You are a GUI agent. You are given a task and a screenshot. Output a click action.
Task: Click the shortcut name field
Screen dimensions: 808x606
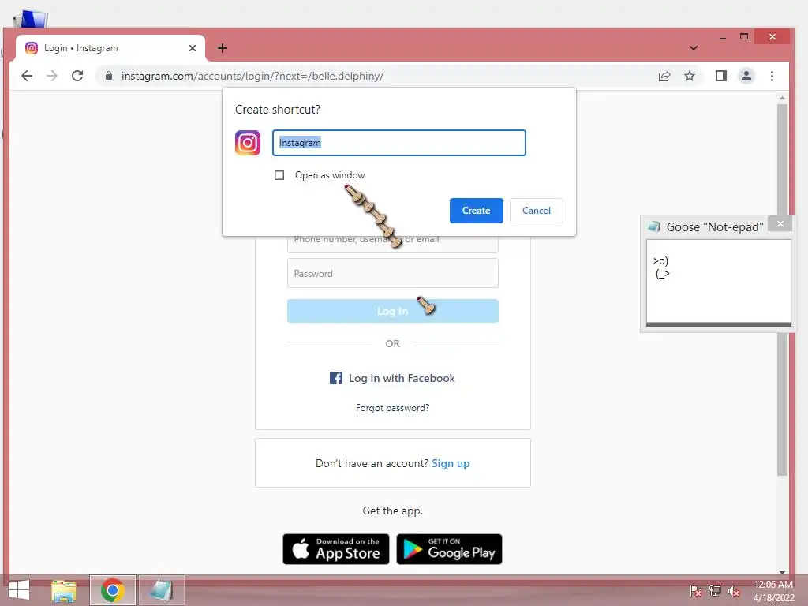398,143
